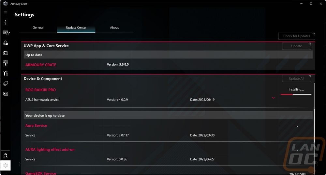Click the Settings gear icon in sidebar
The height and width of the screenshot is (175, 326).
[6, 166]
